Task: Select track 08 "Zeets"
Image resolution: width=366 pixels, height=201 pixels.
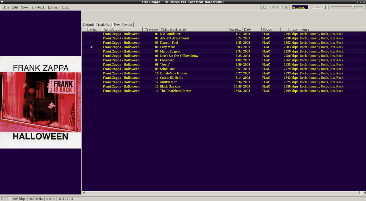Action: pos(224,65)
